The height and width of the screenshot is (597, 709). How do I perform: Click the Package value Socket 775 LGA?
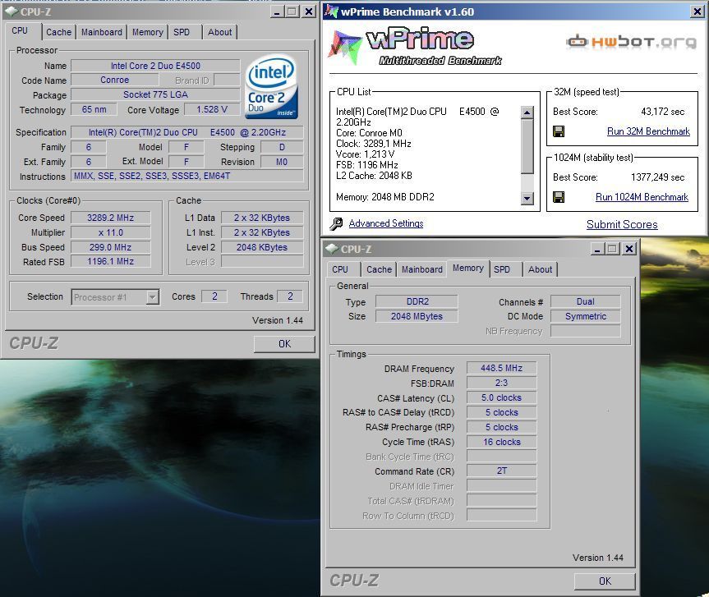click(155, 95)
